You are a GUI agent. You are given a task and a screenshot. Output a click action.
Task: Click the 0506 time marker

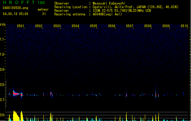[112, 26]
